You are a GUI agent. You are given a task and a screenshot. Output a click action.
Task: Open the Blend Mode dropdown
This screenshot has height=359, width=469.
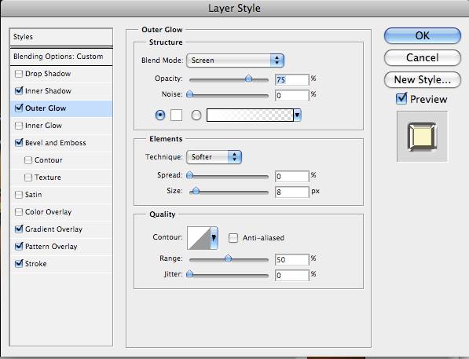pyautogui.click(x=235, y=60)
